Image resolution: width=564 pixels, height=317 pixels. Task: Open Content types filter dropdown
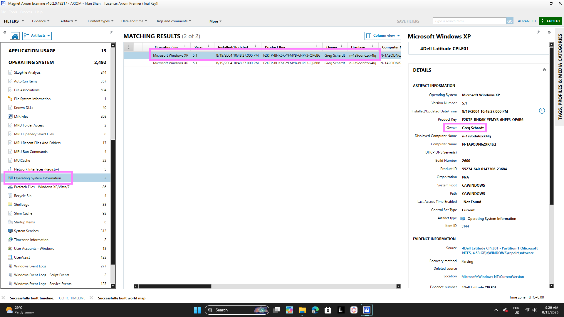pos(100,21)
